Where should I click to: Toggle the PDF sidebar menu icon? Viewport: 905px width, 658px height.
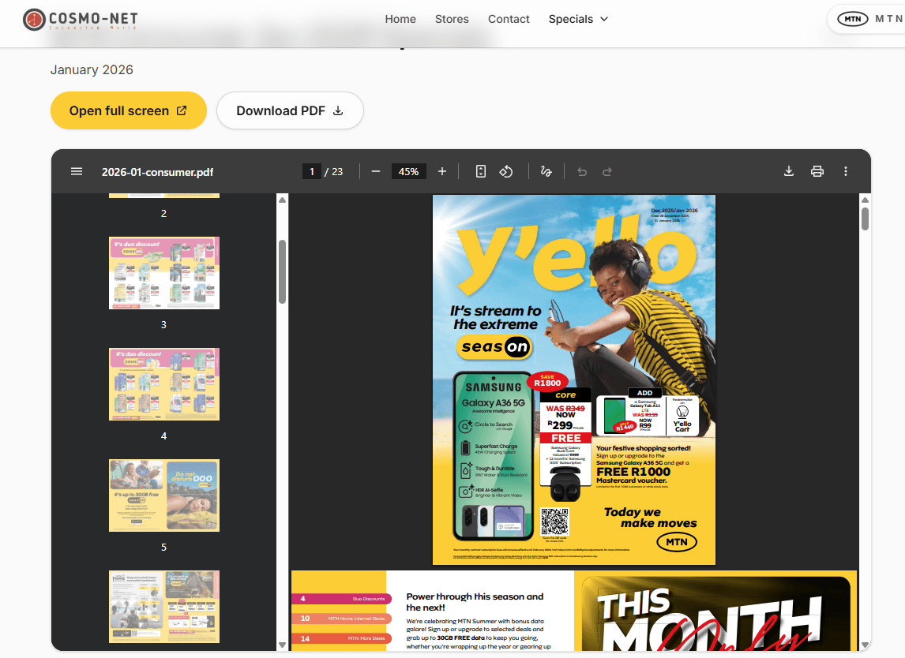(x=77, y=171)
